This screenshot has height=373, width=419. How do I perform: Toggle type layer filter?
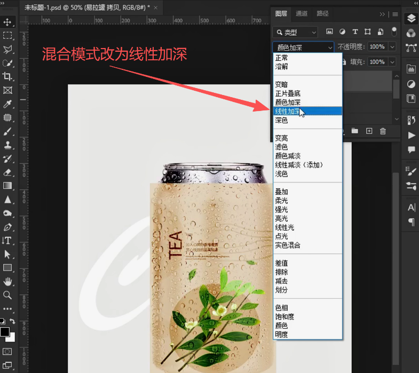point(355,32)
